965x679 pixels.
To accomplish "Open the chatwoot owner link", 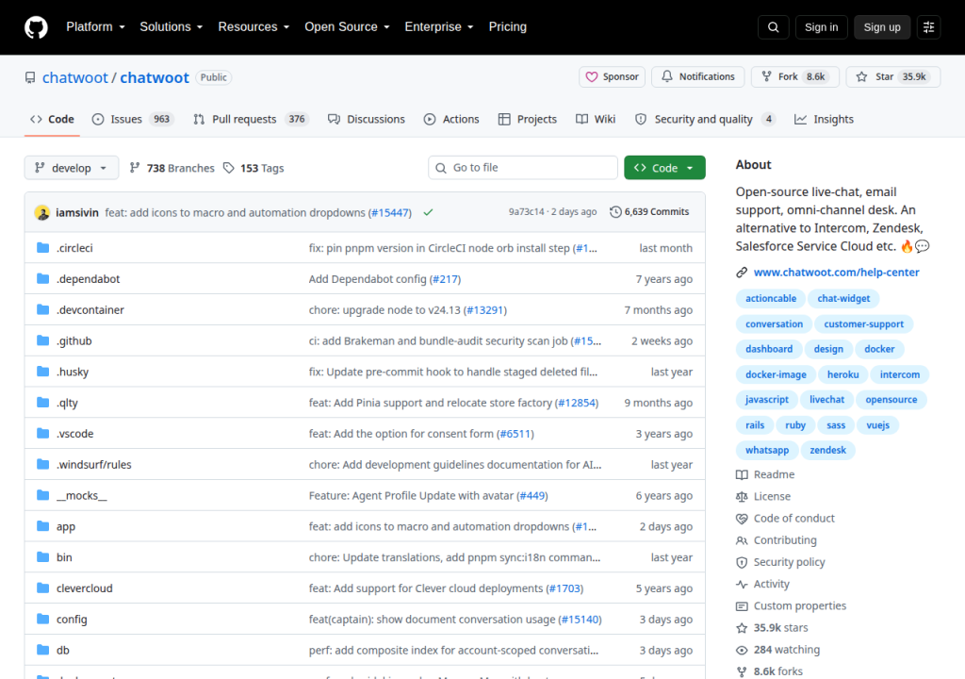I will click(75, 77).
